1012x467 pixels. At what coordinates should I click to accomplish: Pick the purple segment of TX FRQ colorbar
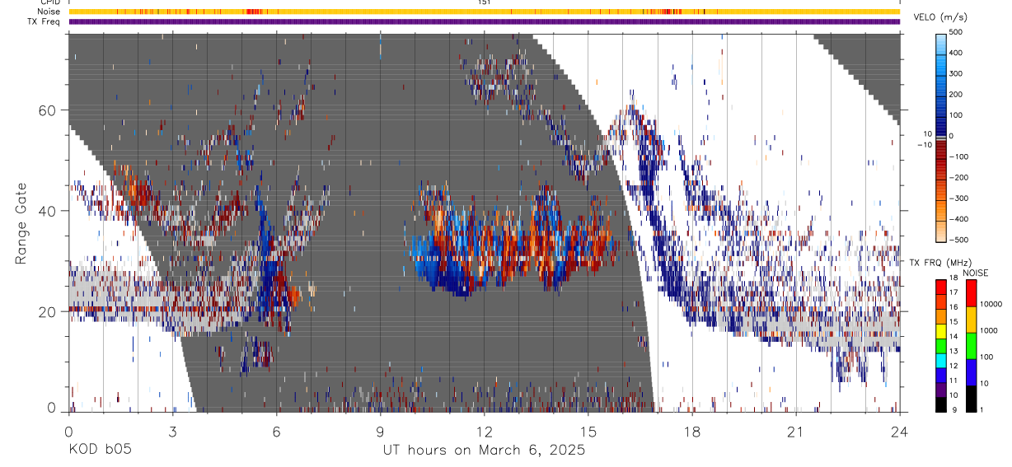[941, 390]
